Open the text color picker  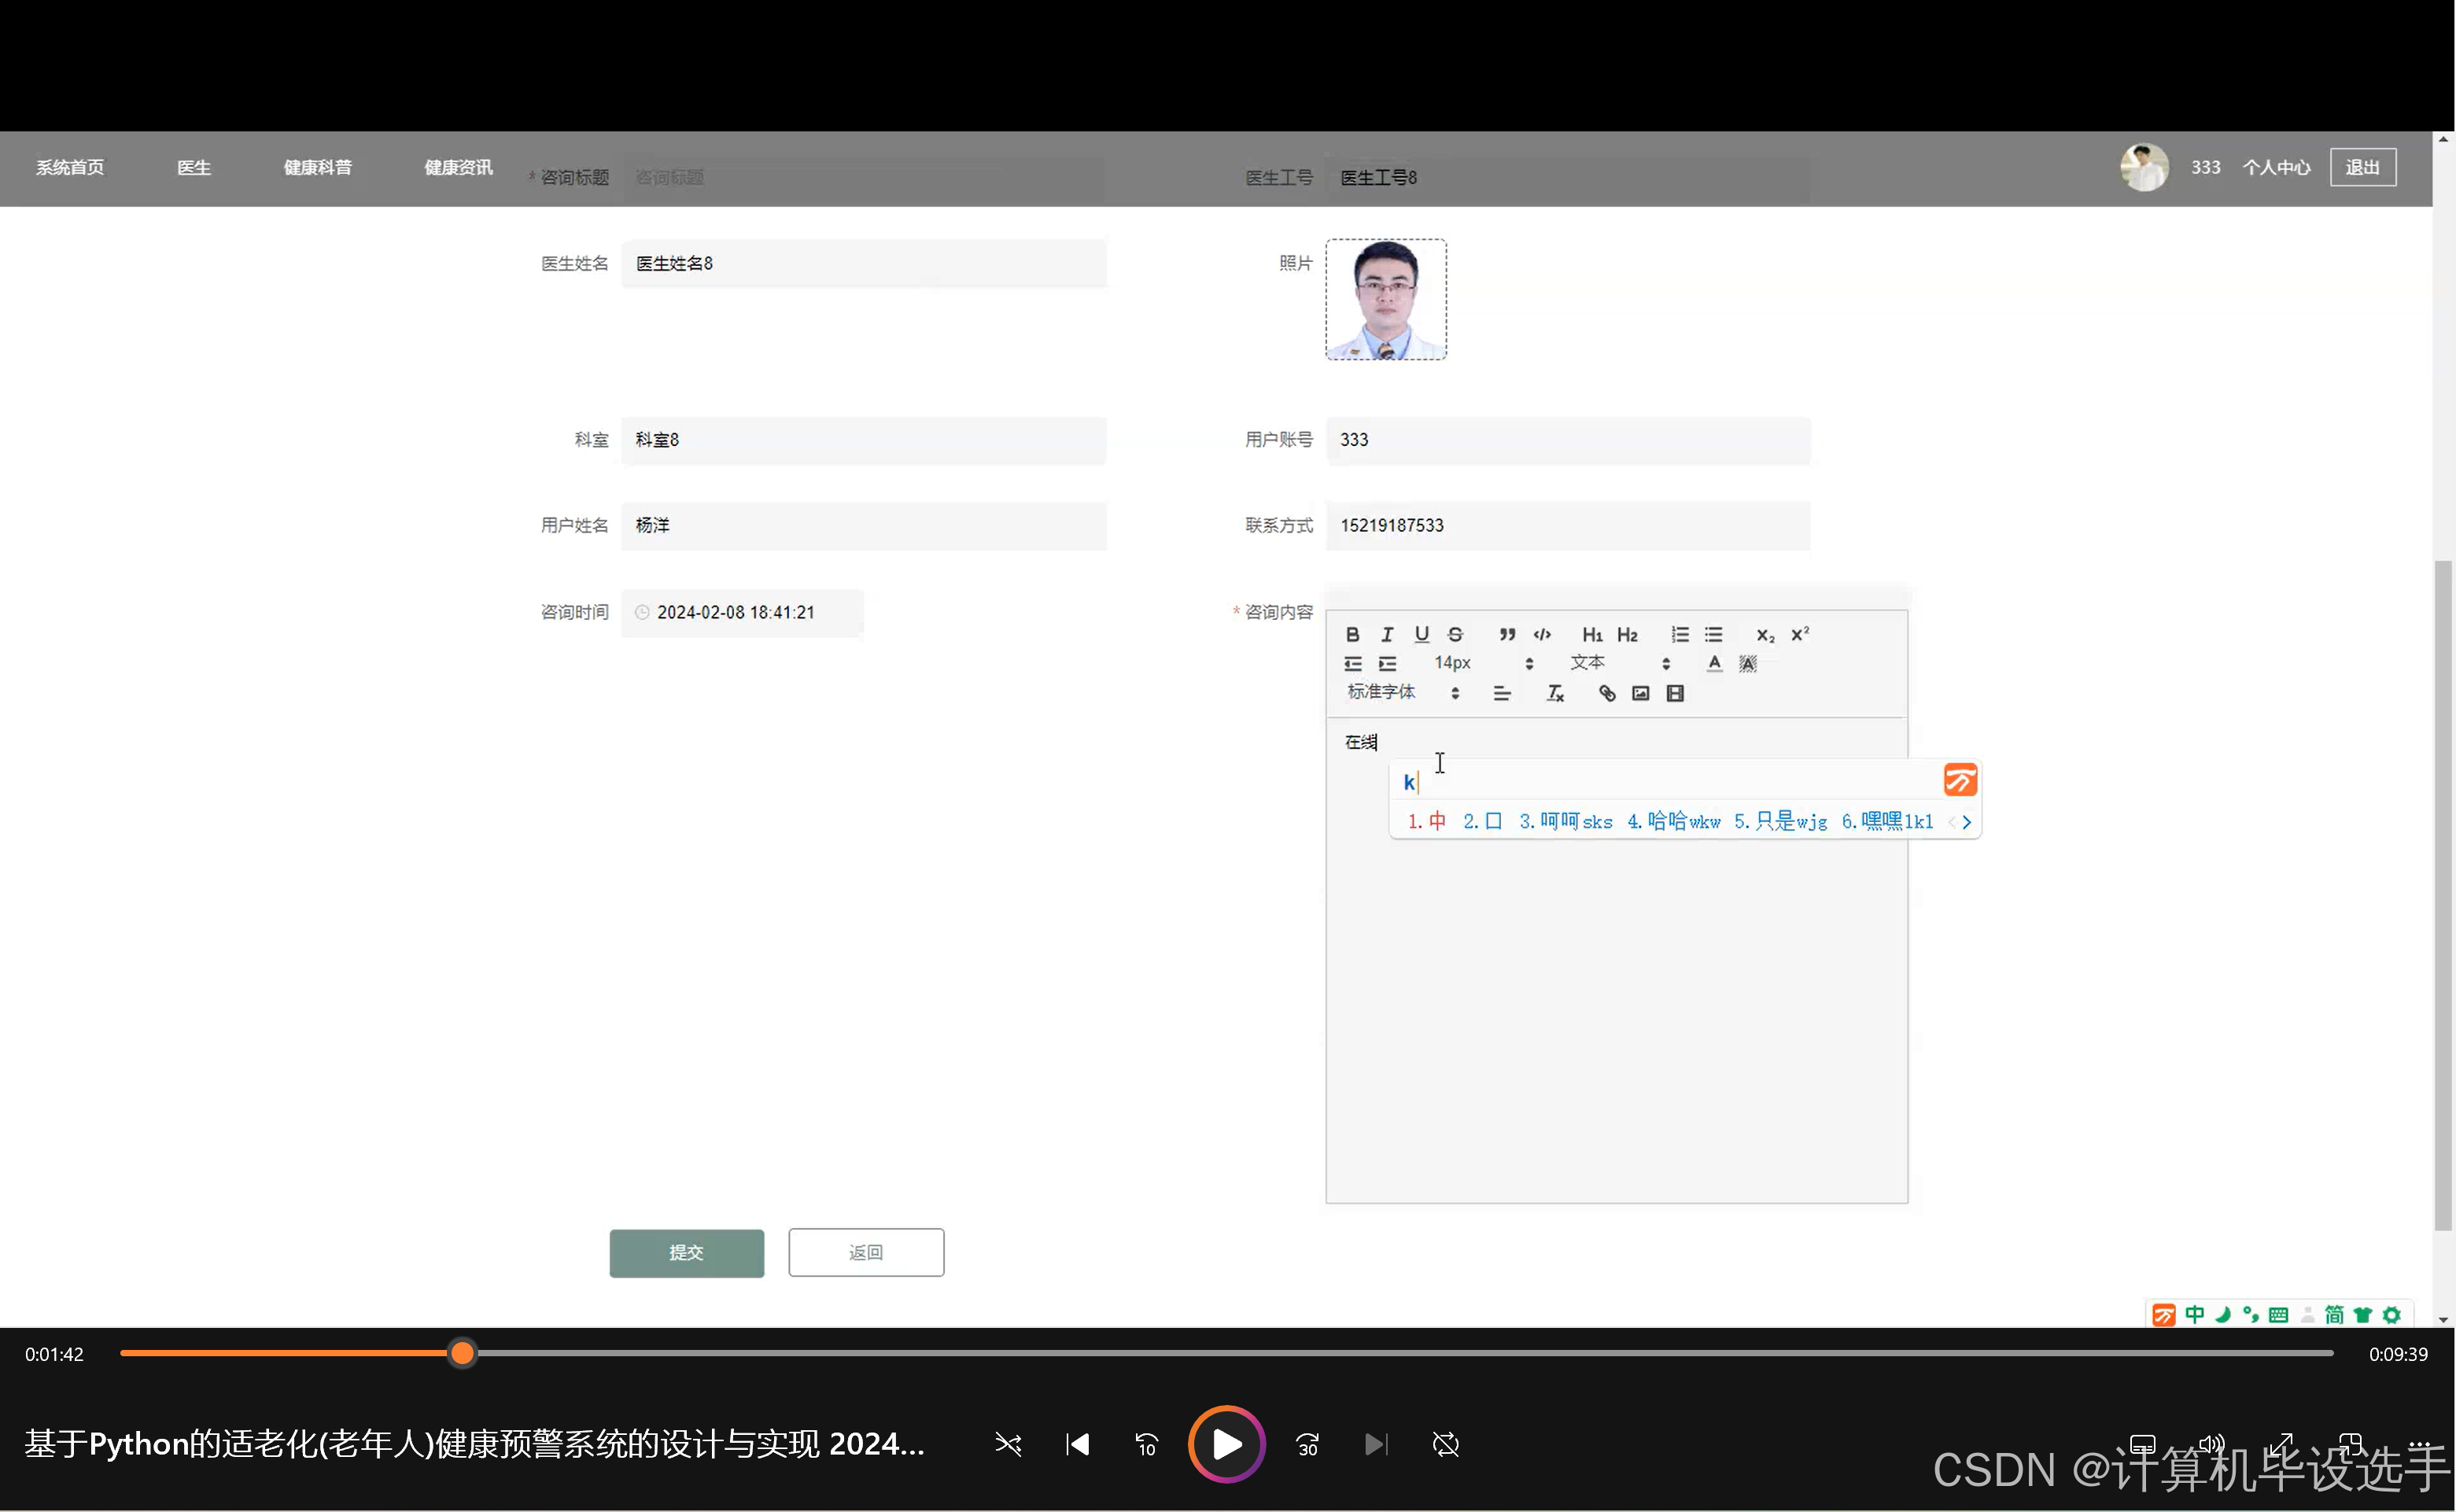click(x=1714, y=663)
